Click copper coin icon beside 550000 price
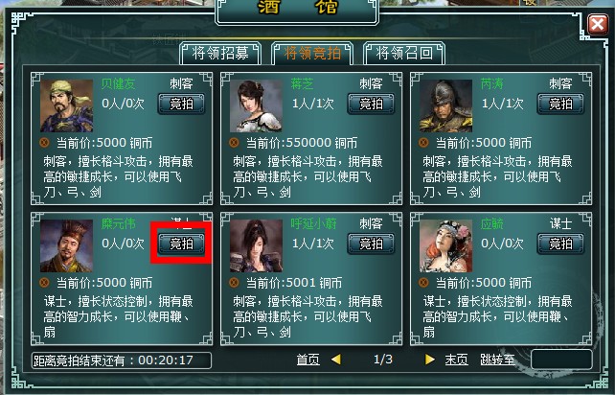Screen dimensions: 615x395 pyautogui.click(x=234, y=143)
